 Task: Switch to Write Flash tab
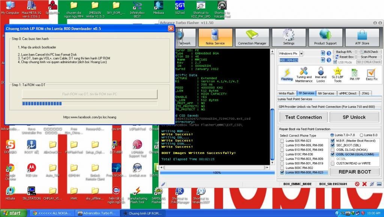286,93
